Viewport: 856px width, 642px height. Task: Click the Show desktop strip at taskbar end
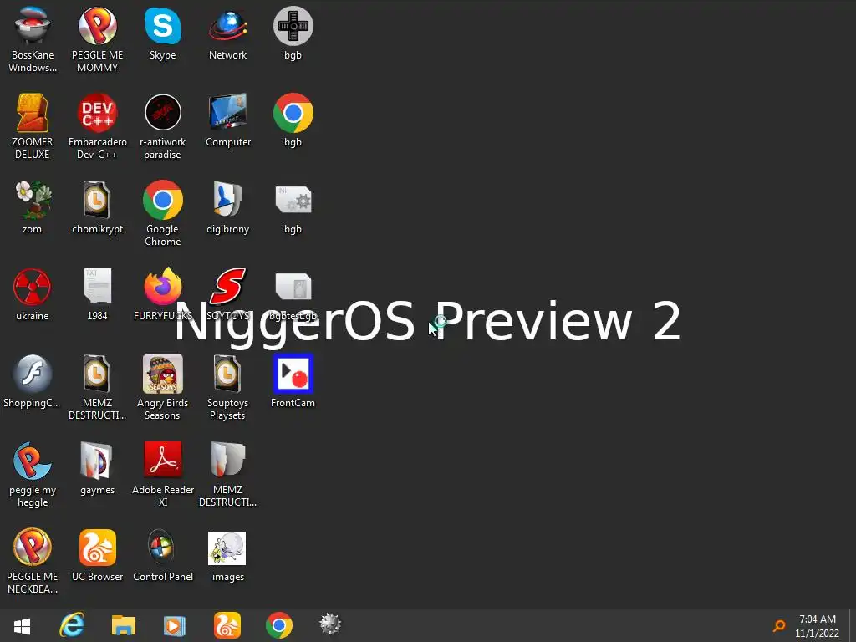[852, 625]
